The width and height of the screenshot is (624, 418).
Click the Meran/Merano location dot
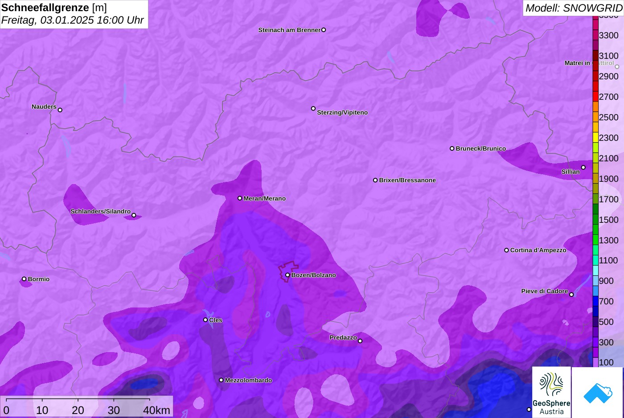[240, 198]
